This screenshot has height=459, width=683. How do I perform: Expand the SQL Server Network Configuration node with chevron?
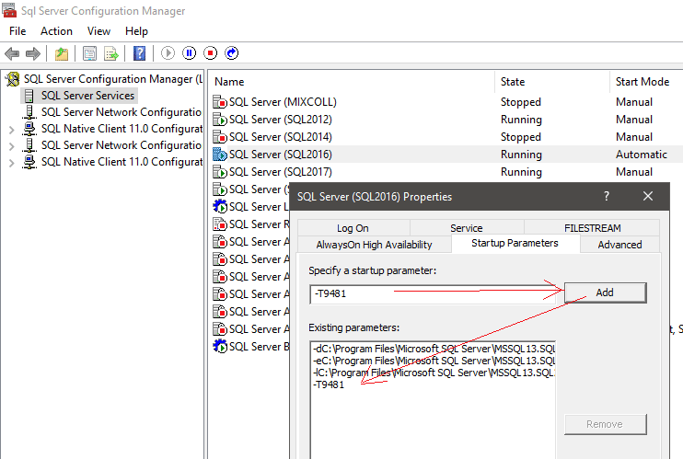[11, 145]
